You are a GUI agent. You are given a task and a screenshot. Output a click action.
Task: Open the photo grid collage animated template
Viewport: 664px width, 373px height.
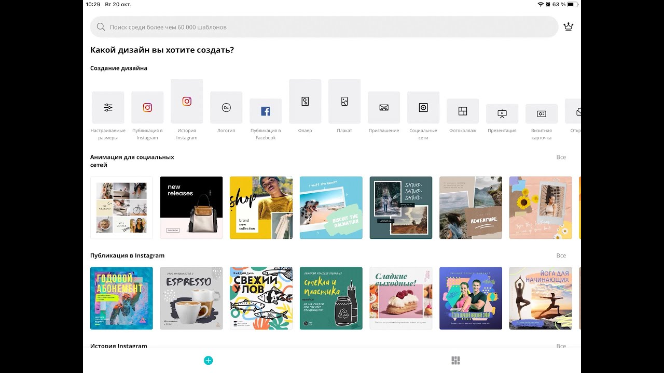(121, 208)
